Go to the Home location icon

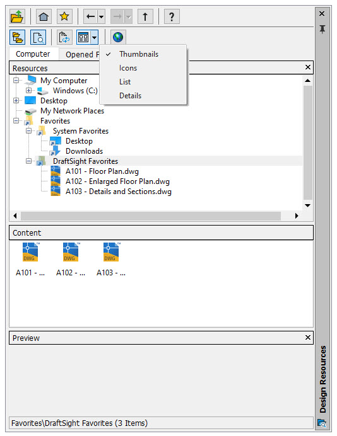(x=44, y=16)
